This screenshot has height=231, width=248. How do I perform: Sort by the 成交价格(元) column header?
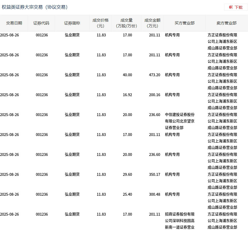click(100, 23)
